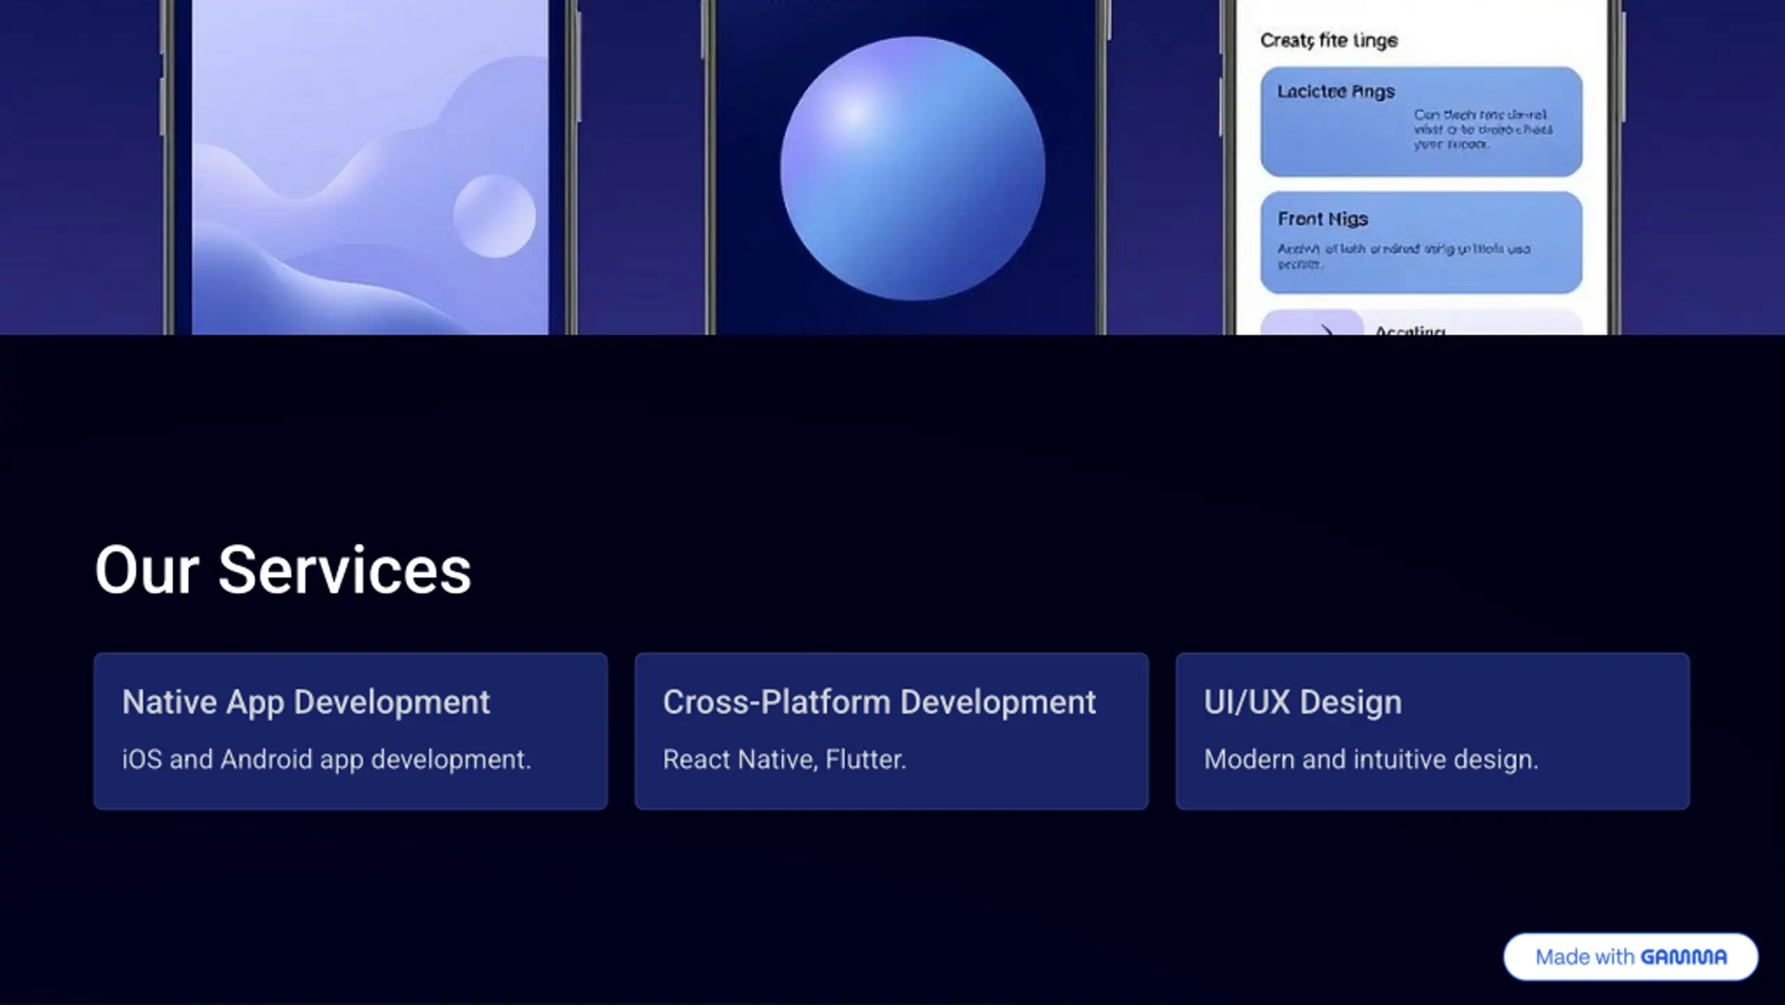This screenshot has height=1005, width=1785.
Task: Select the Native App Development card
Action: (x=351, y=731)
